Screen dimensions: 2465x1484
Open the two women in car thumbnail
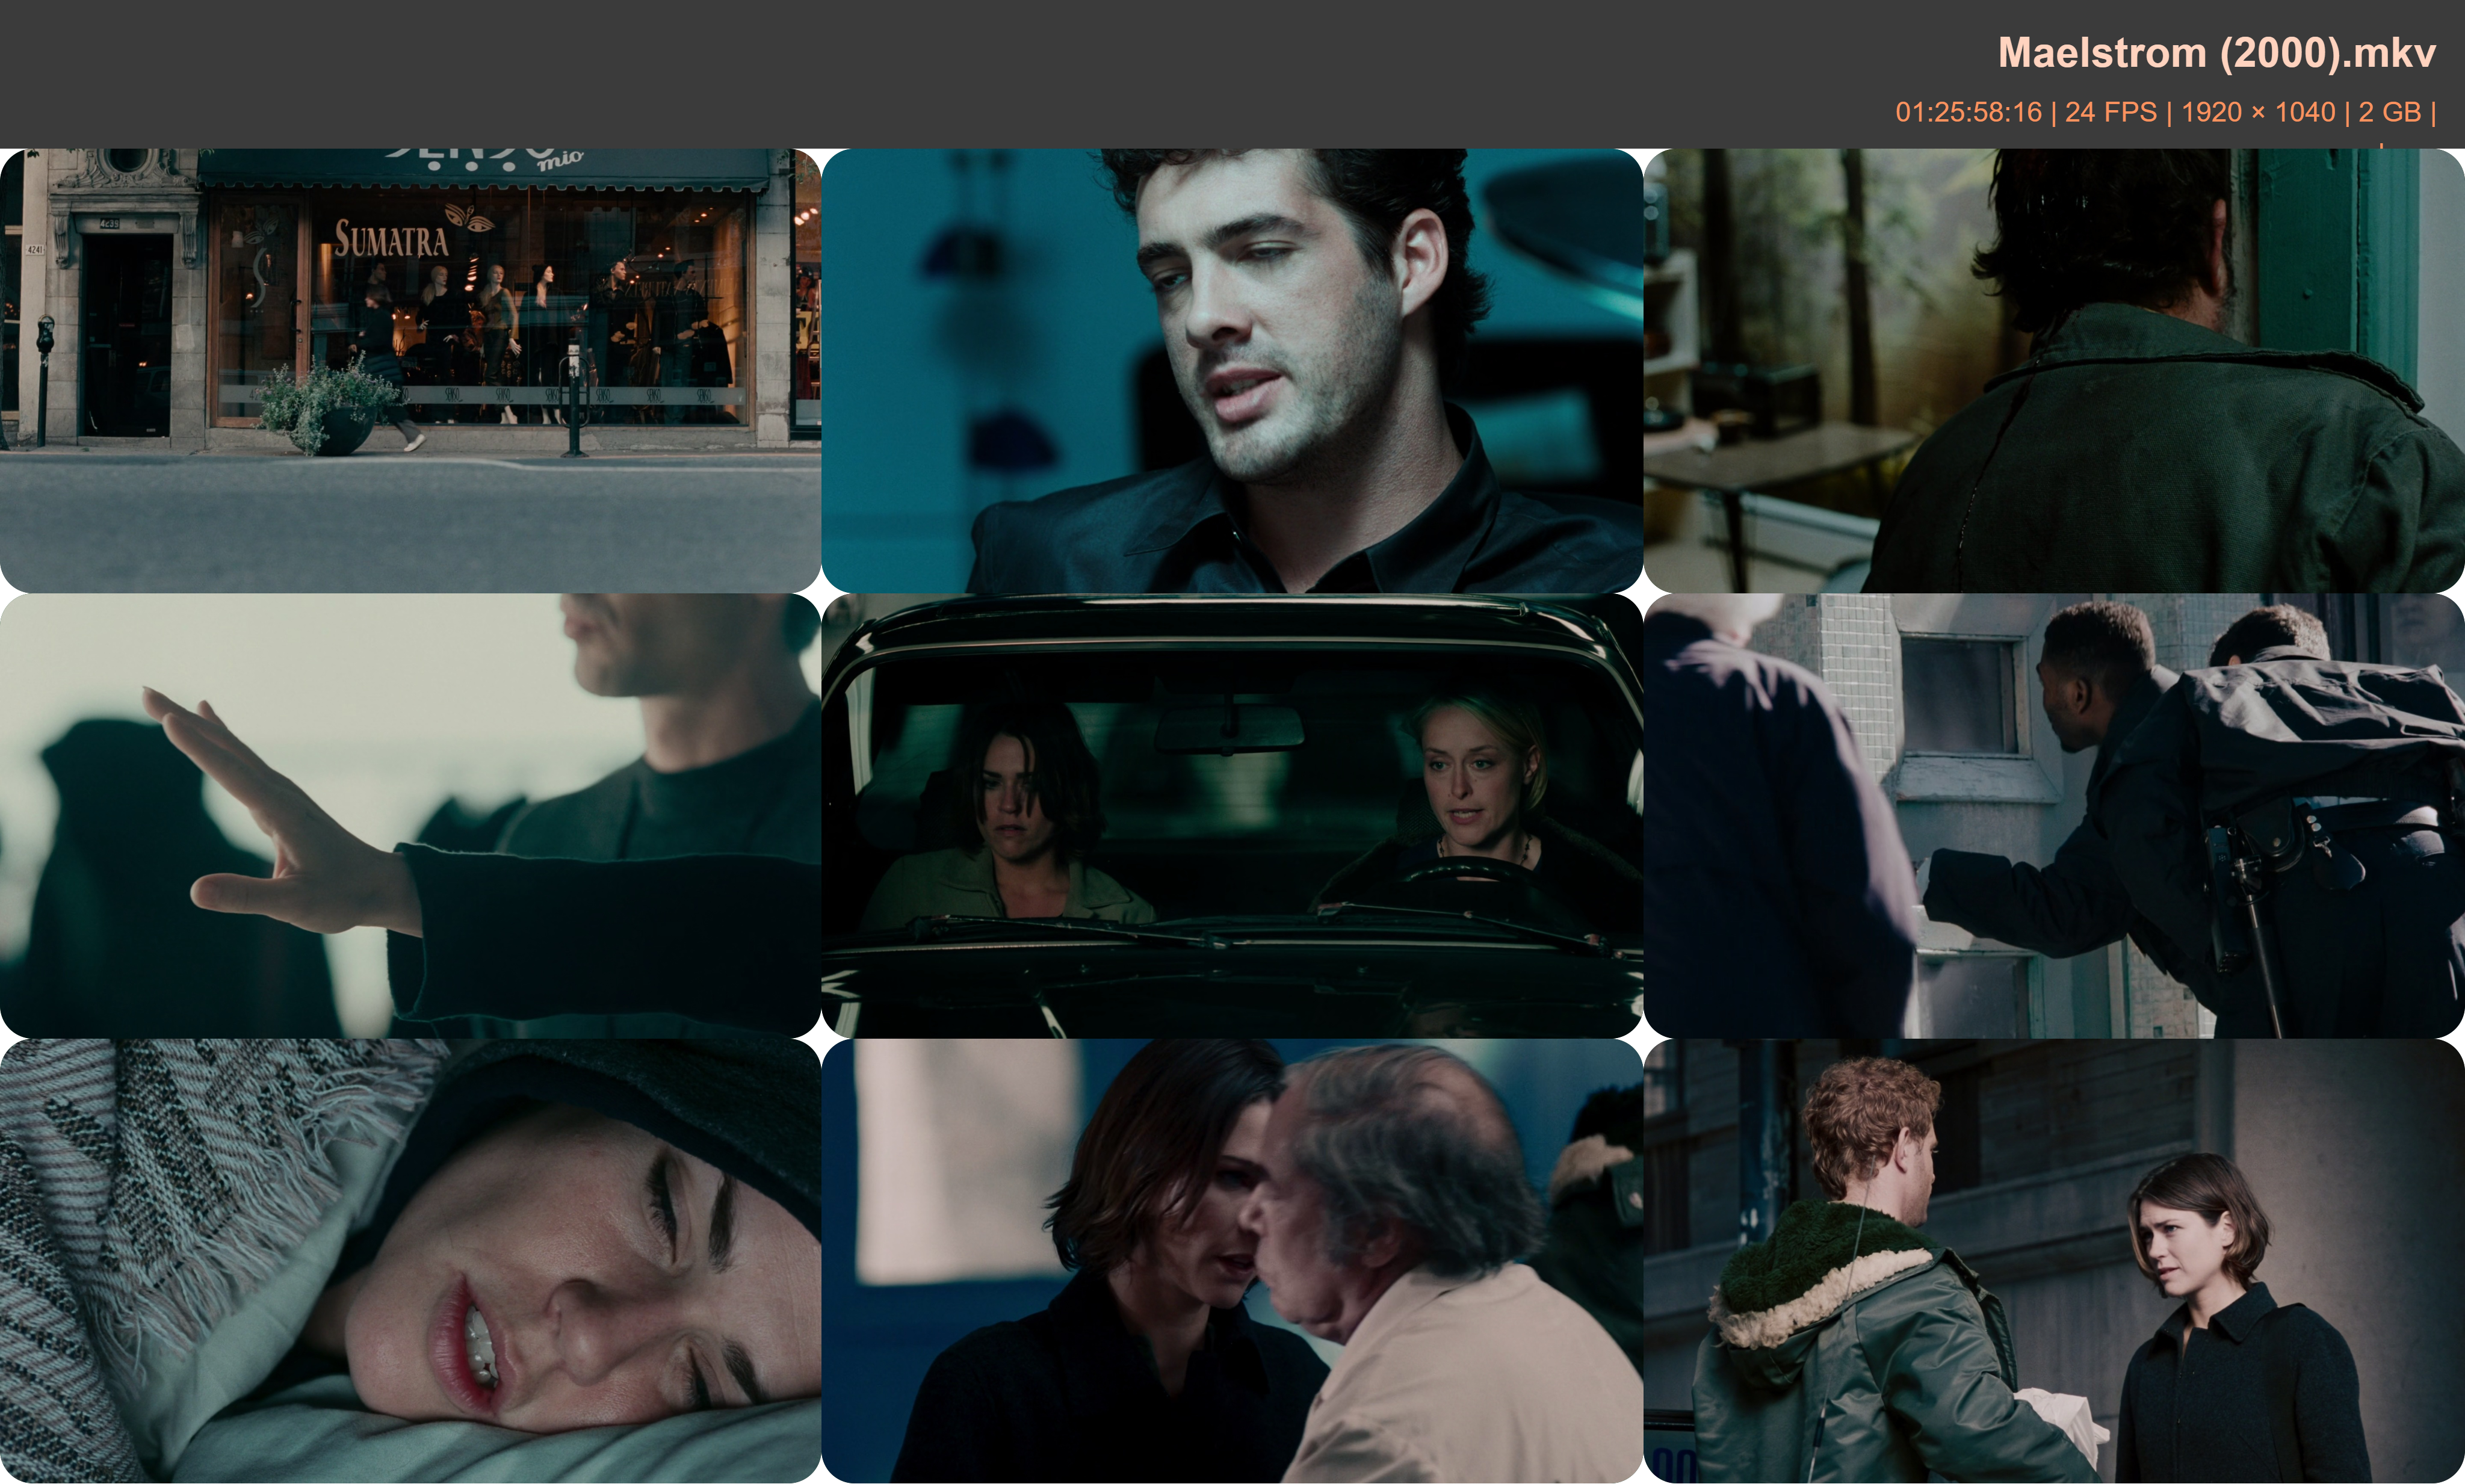(1232, 815)
